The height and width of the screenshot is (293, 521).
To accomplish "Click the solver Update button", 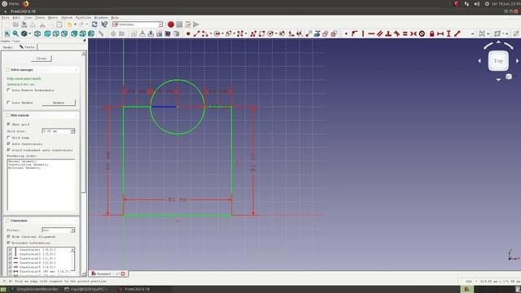I will point(59,103).
